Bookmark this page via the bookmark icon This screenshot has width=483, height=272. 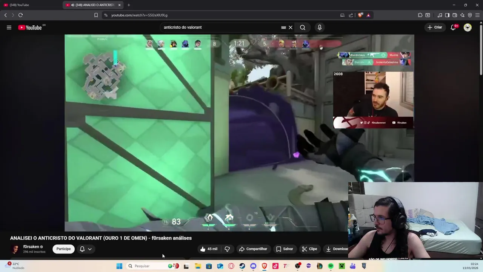click(x=96, y=15)
